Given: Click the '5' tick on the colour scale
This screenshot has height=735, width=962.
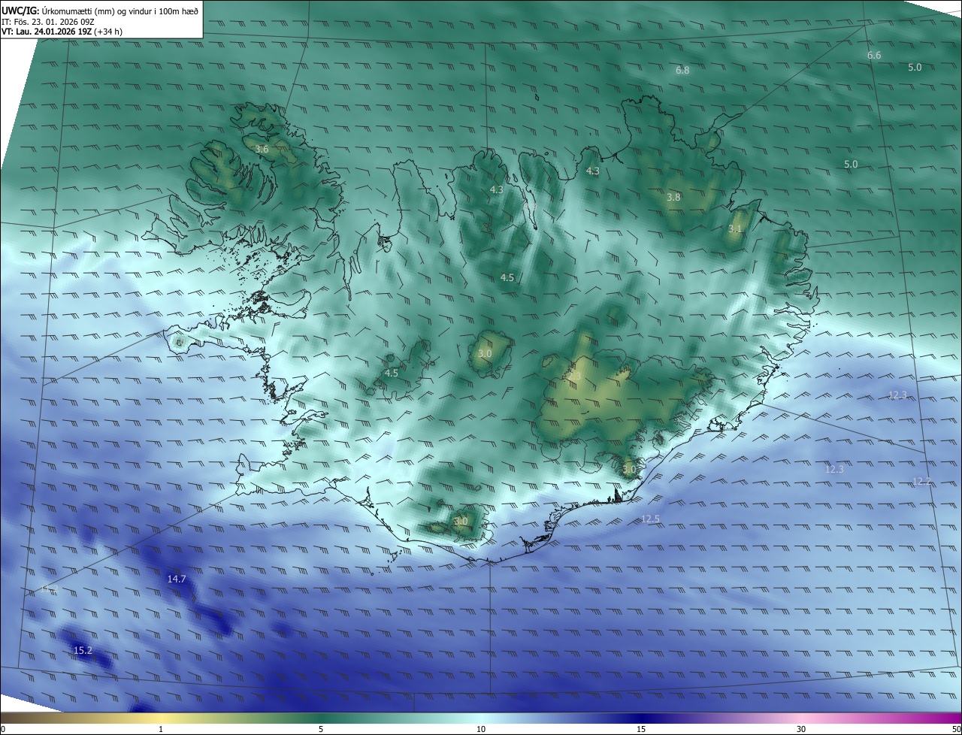Looking at the screenshot, I should click(x=321, y=729).
